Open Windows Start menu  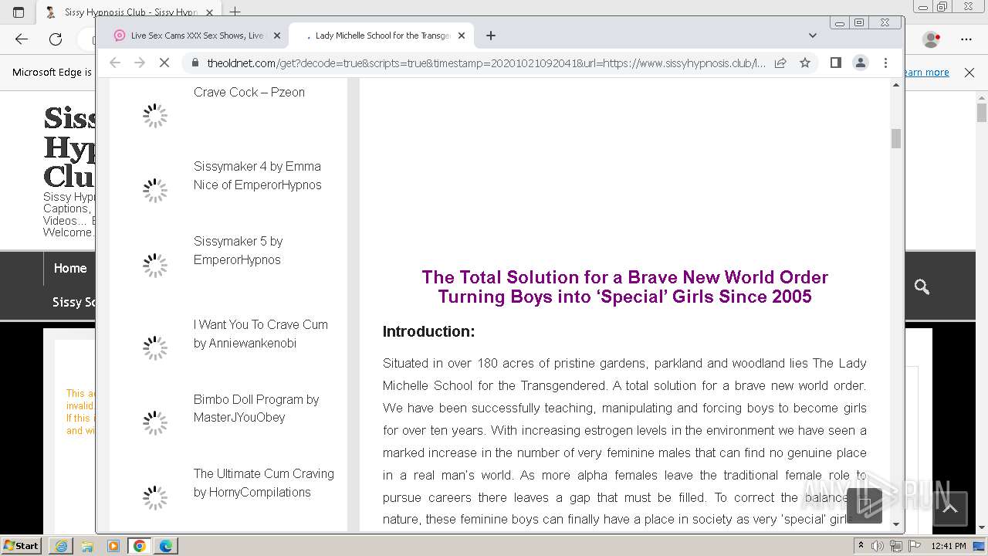[x=22, y=545]
